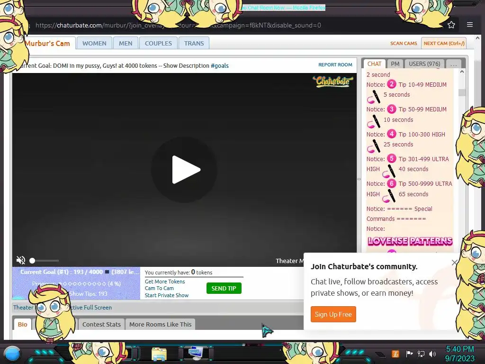This screenshot has height=364, width=485.
Task: Click the Get More Tokens link
Action: click(x=165, y=282)
